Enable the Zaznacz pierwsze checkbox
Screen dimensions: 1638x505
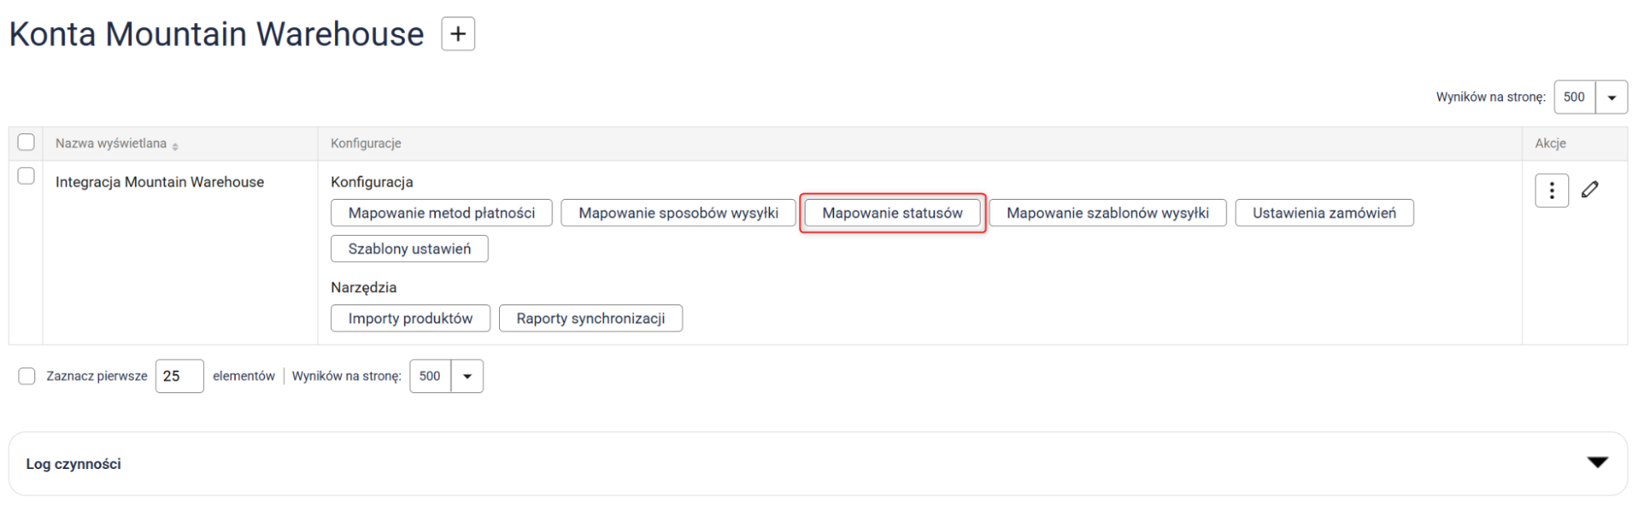(27, 376)
